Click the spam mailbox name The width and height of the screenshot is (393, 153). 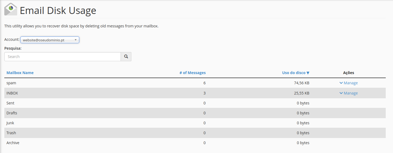click(11, 83)
